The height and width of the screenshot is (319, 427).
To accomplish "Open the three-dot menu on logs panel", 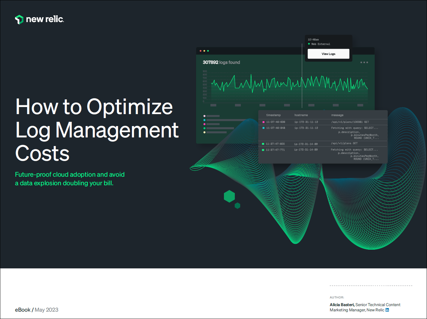I will pyautogui.click(x=364, y=62).
